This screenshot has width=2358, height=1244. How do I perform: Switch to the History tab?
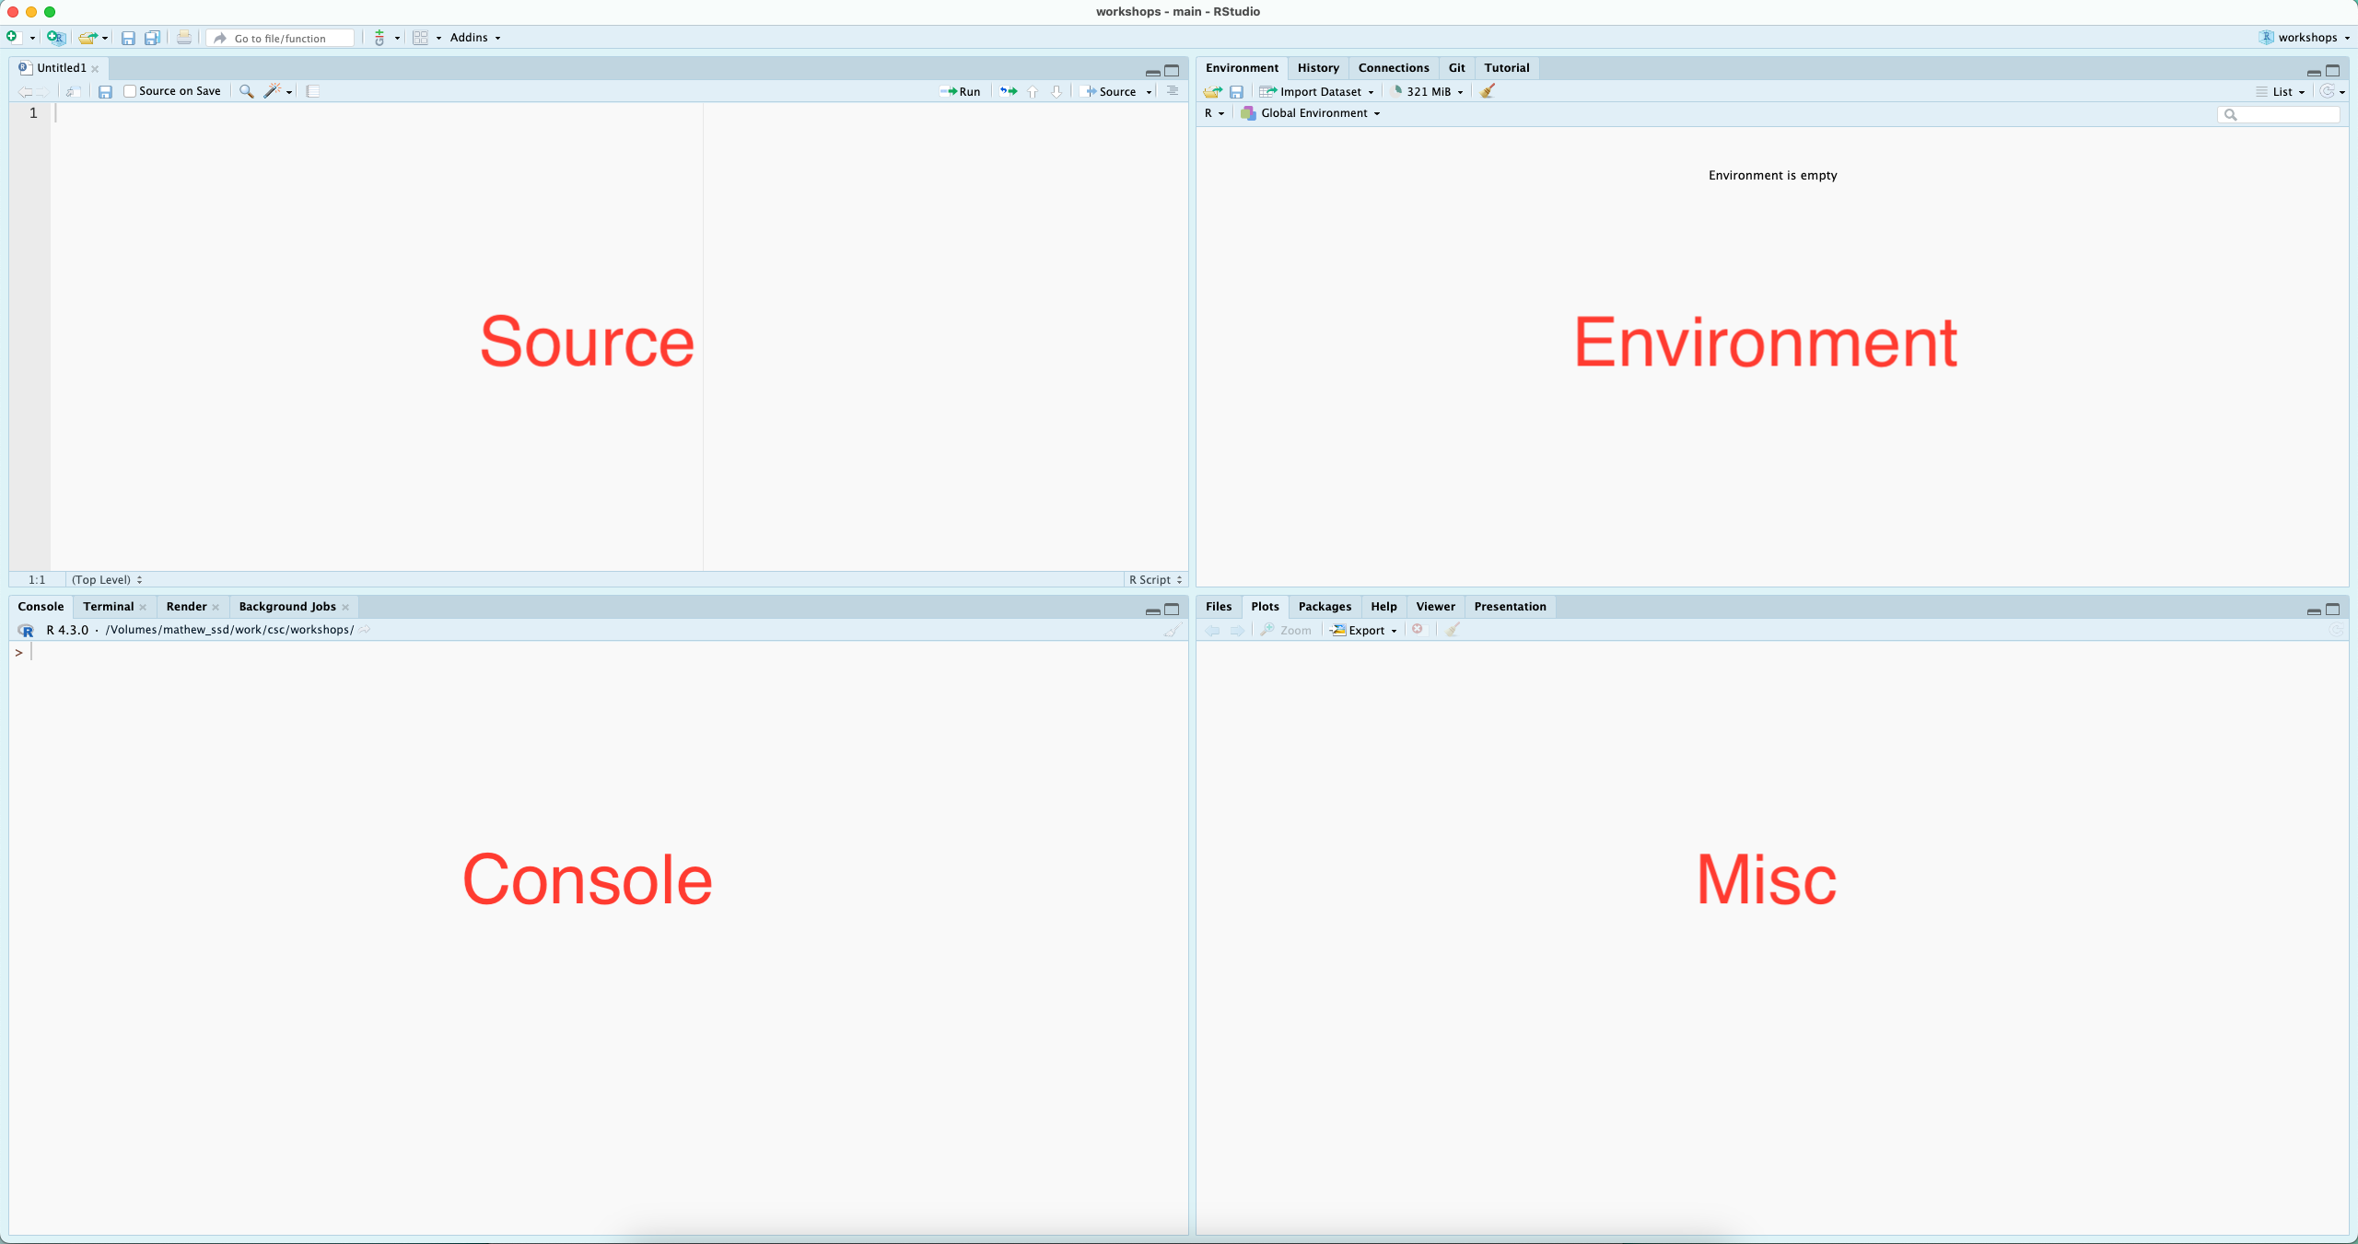[x=1317, y=68]
